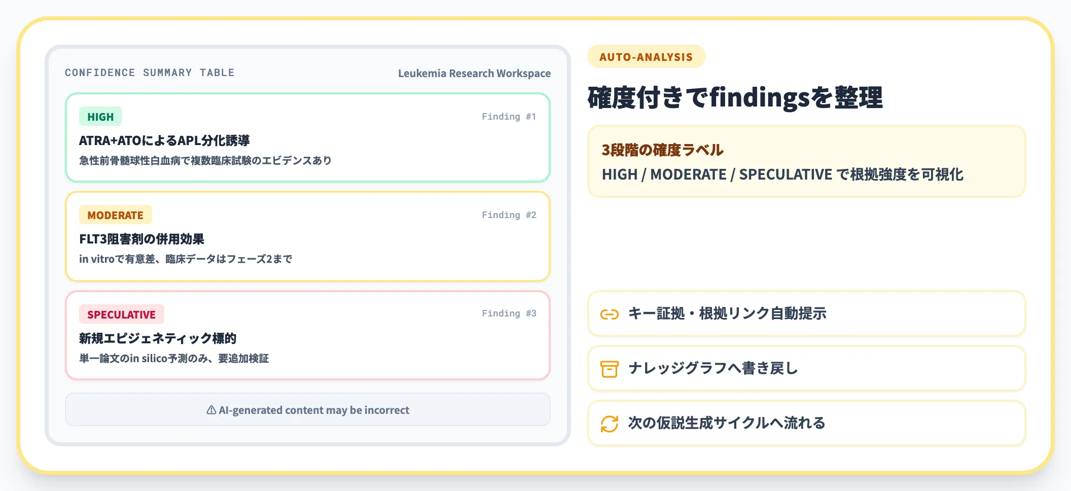This screenshot has width=1071, height=491.
Task: Click the AUTO-ANALYSIS pill label
Action: pyautogui.click(x=646, y=57)
